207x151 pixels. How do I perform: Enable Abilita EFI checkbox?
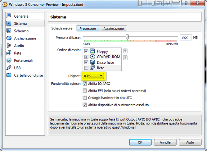click(85, 91)
